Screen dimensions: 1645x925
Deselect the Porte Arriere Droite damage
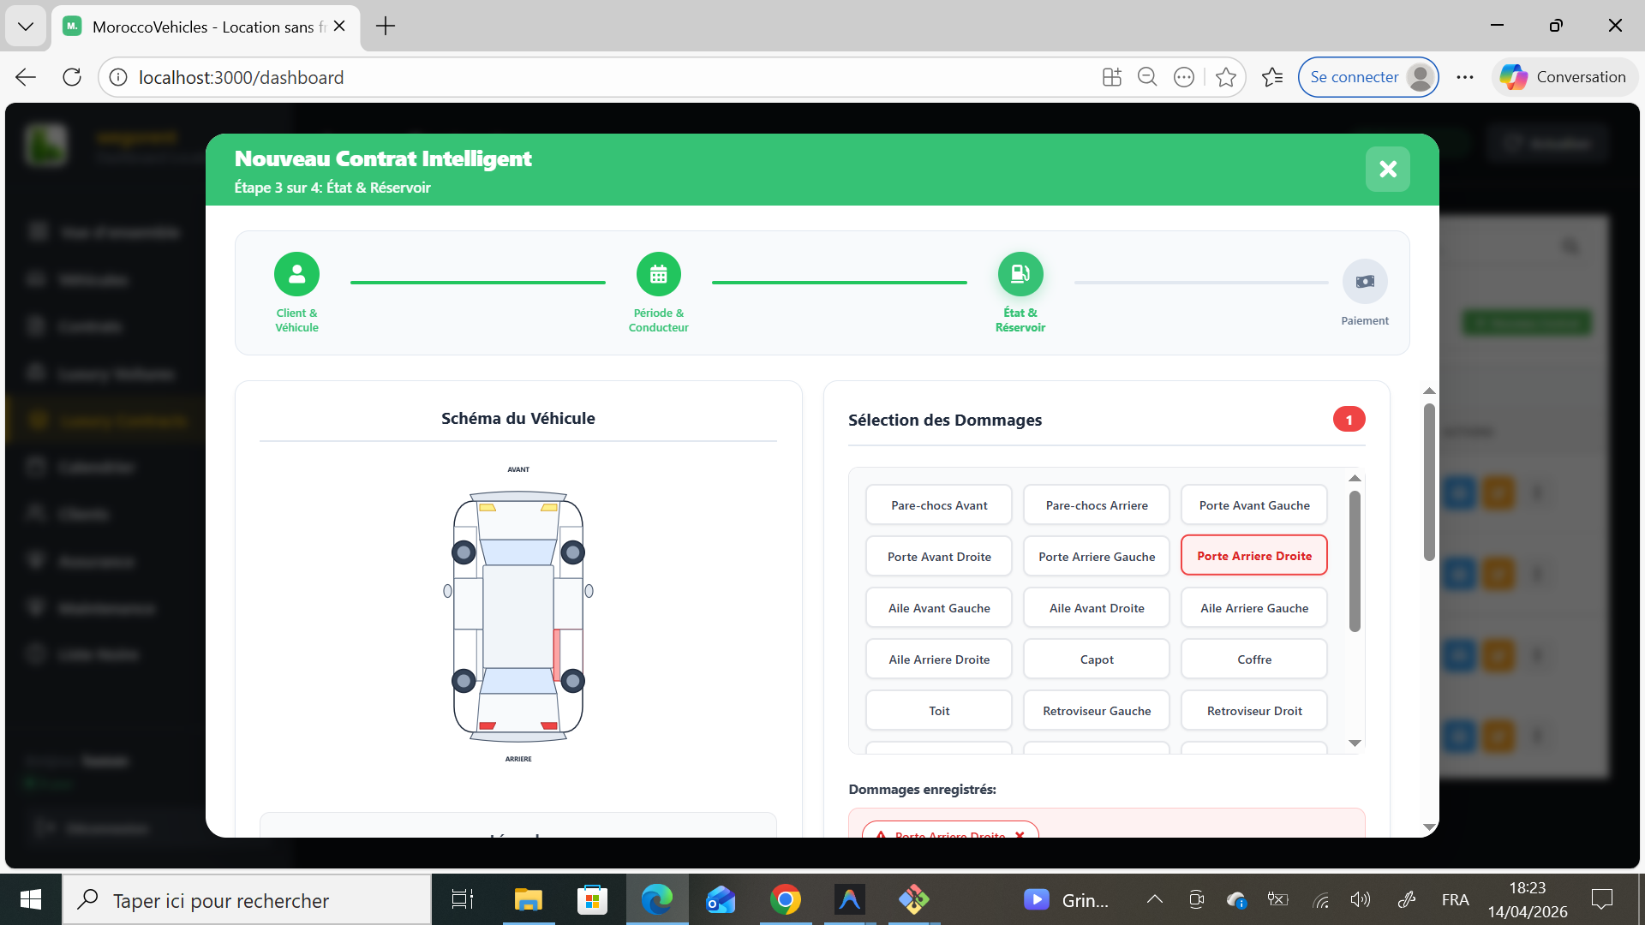1253,556
